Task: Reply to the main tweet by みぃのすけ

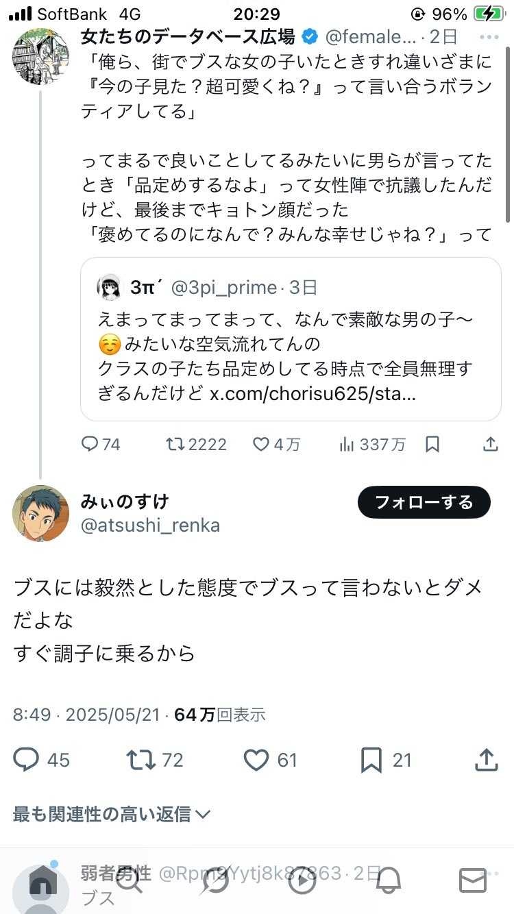Action: 27,759
